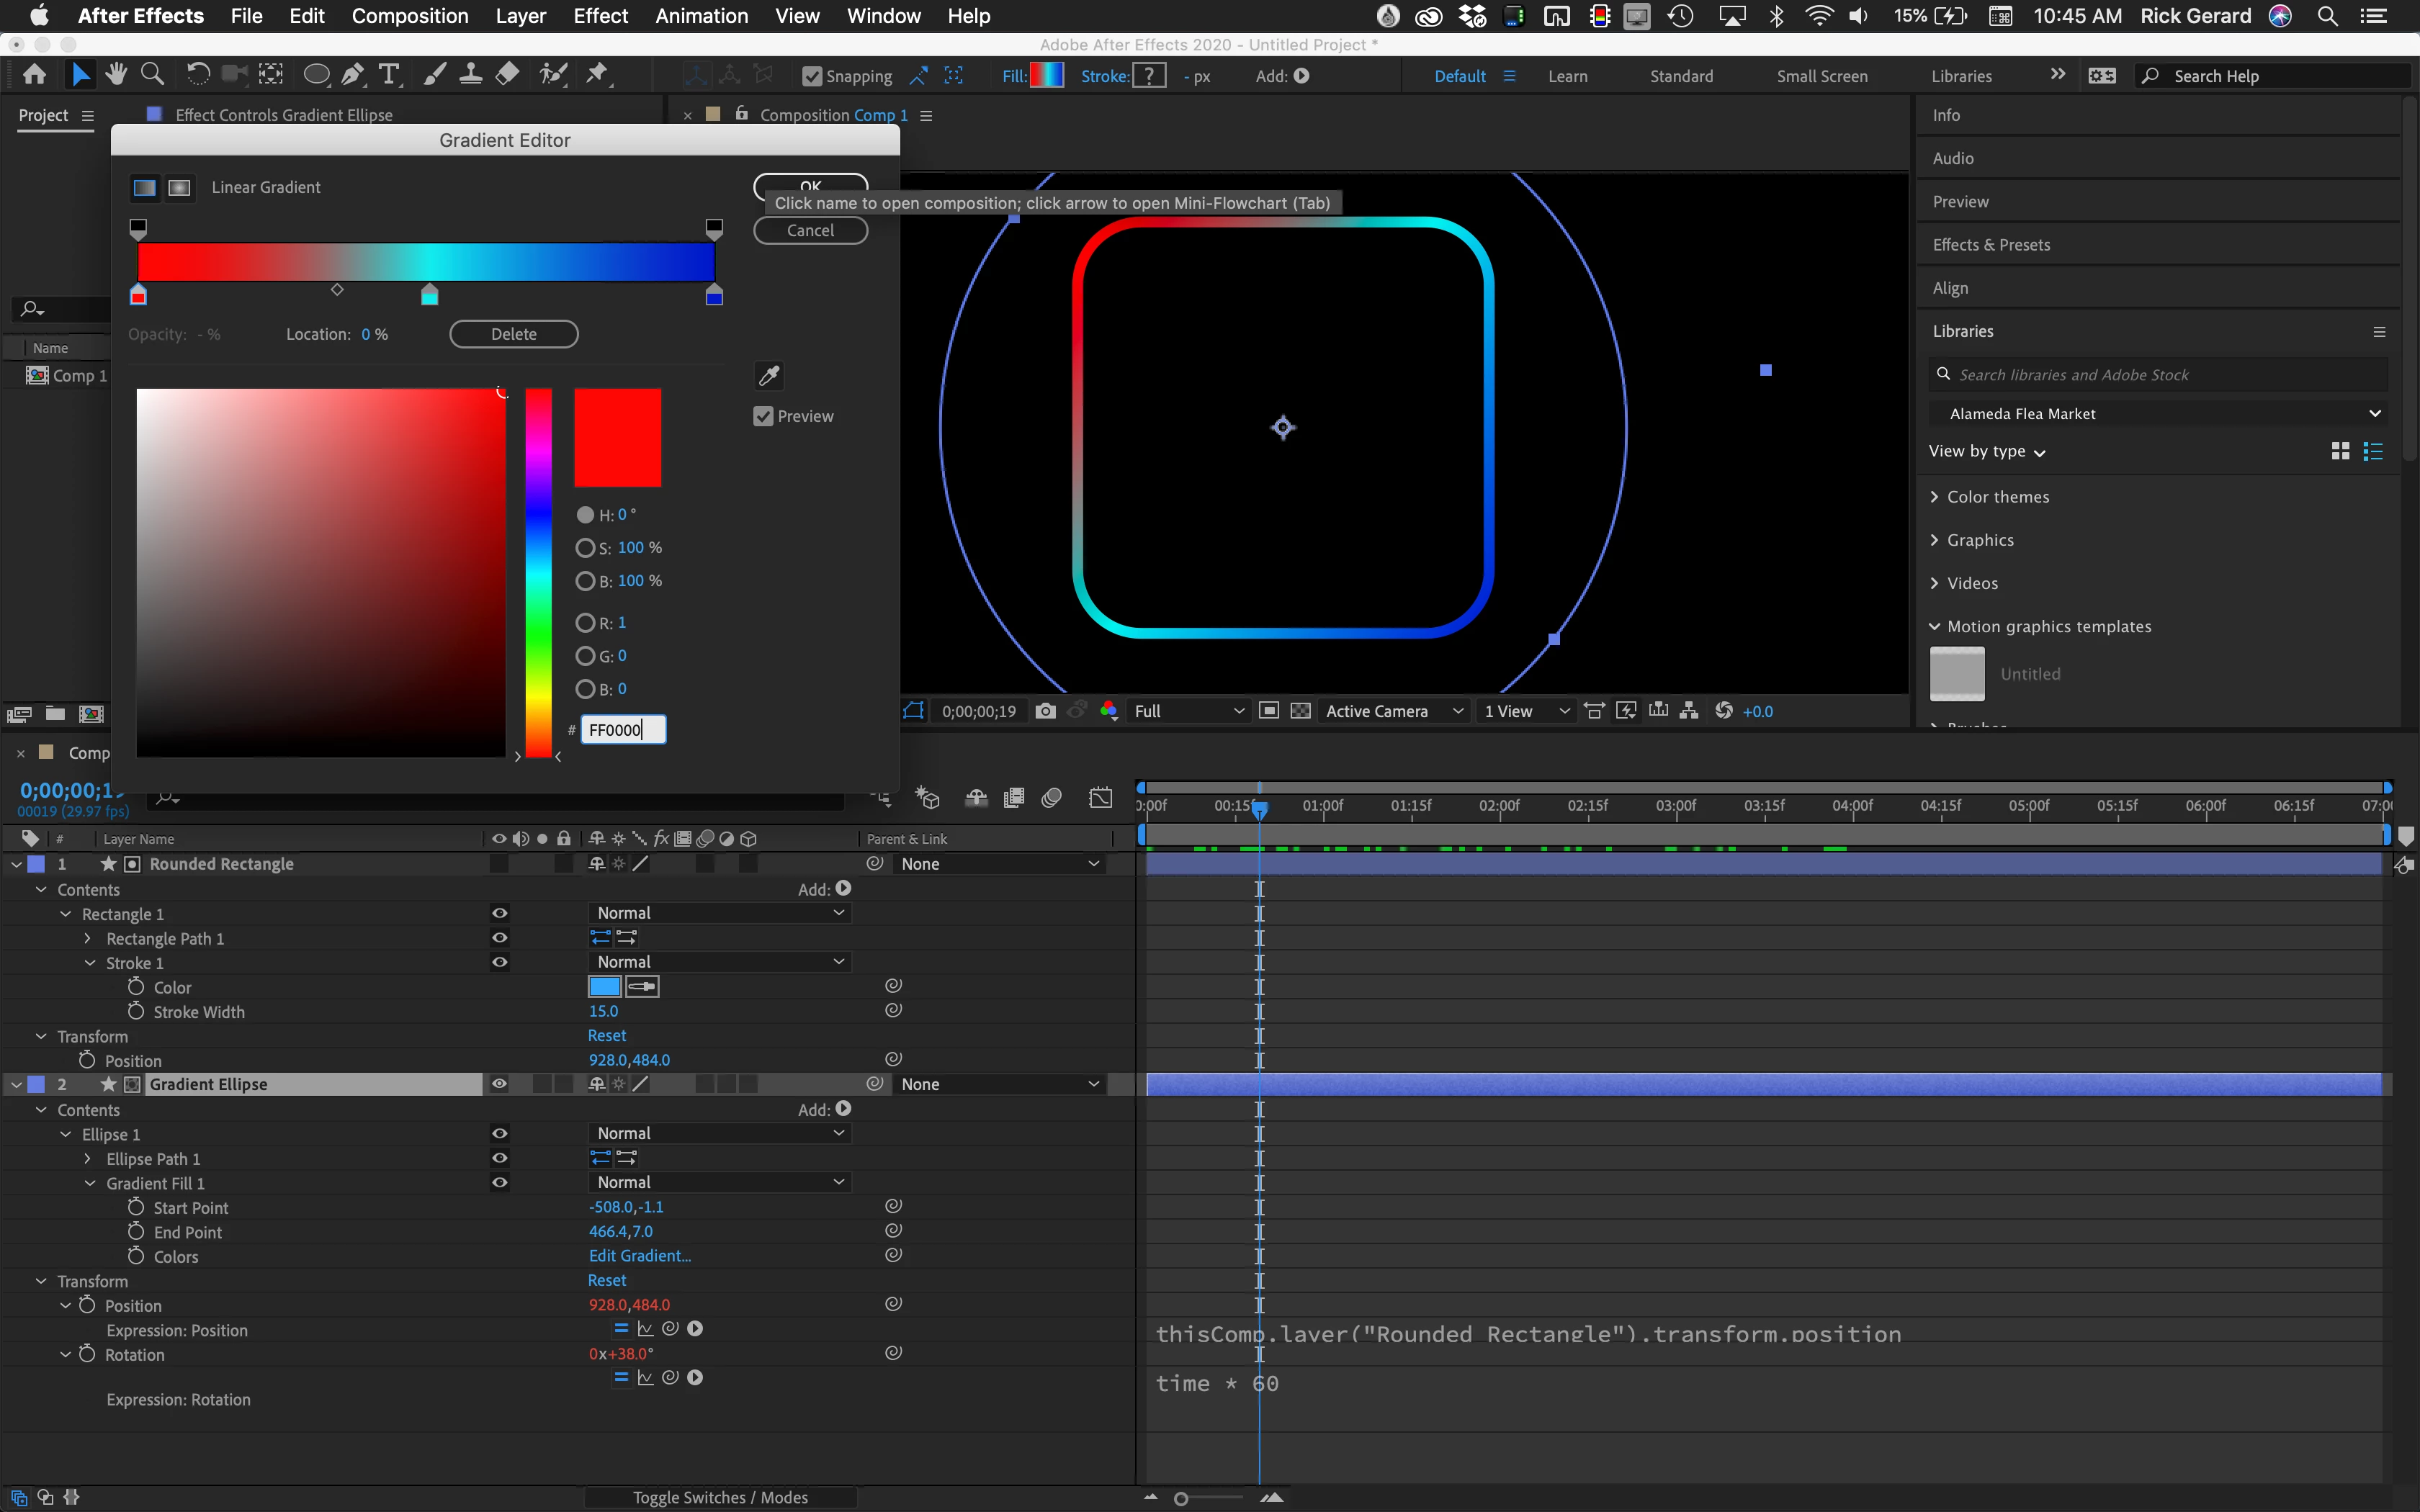Switch to the Learn workspace tab
Image resolution: width=2420 pixels, height=1512 pixels.
coord(1567,76)
